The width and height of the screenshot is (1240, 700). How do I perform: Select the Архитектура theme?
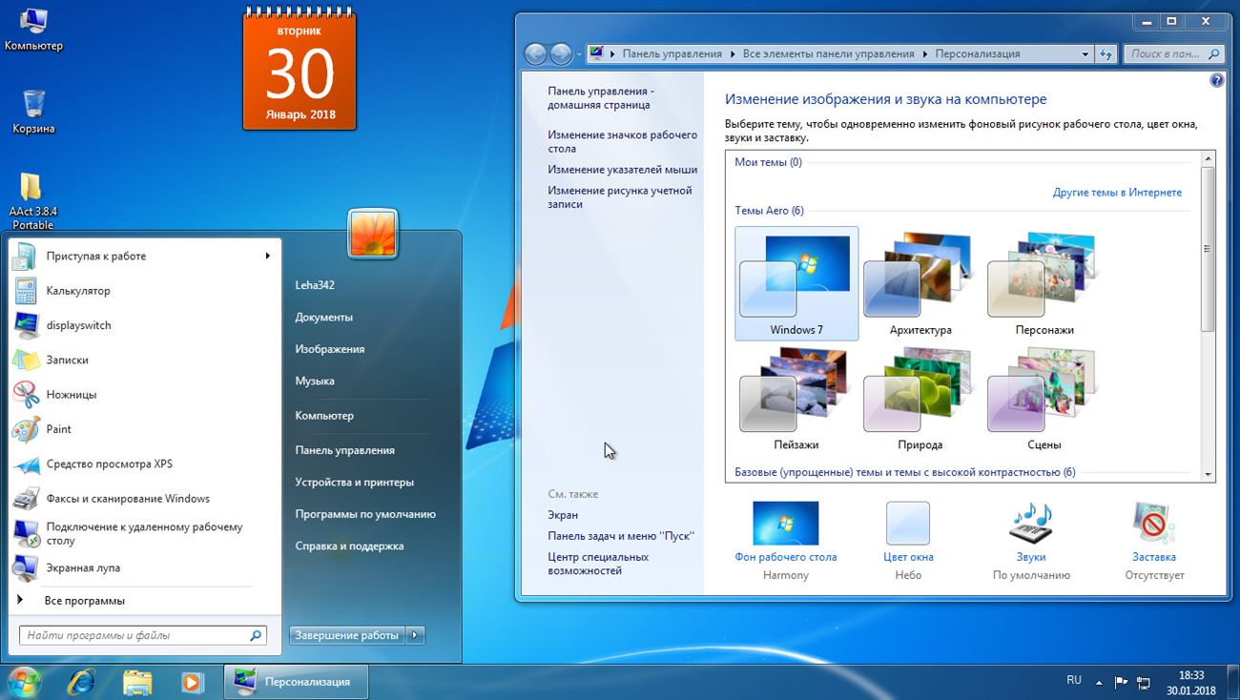[920, 283]
